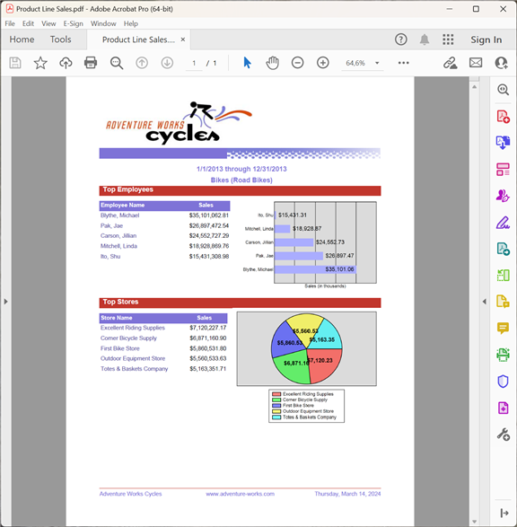Open the Scan & OCR sidebar tool

pyautogui.click(x=503, y=355)
